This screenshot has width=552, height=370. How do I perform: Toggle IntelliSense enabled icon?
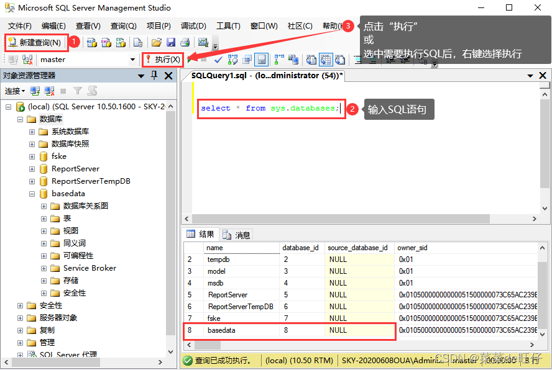pos(261,60)
